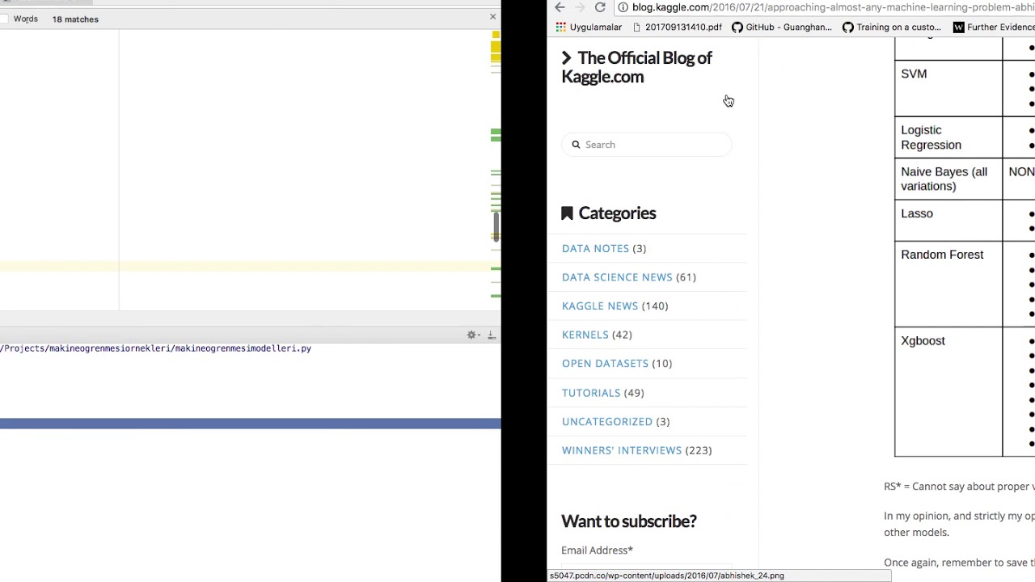Open the UNCATEGORIZED category
The height and width of the screenshot is (582, 1035).
pos(607,421)
